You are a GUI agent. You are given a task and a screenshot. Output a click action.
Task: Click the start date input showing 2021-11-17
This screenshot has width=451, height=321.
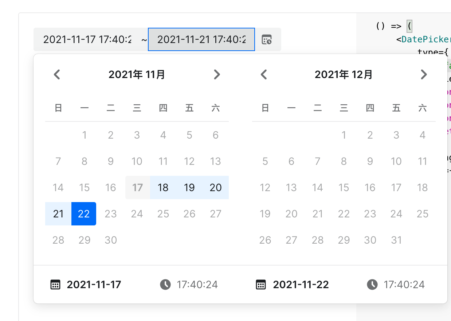87,39
